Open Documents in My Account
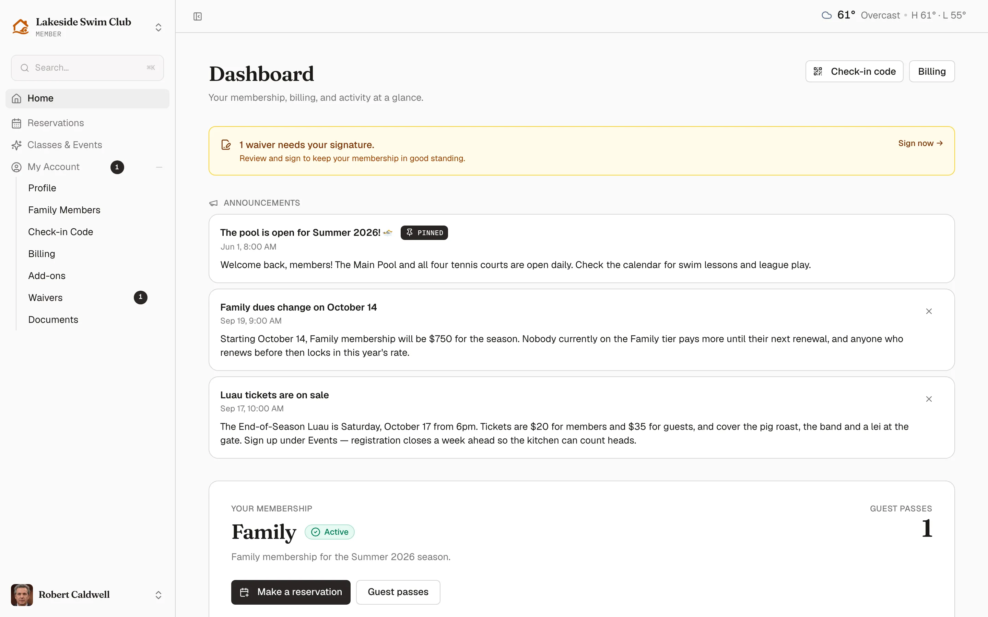Viewport: 988px width, 617px height. (x=53, y=320)
